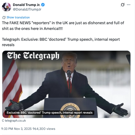Click the presidential seal on the podium
135x135 pixels.
click(x=70, y=111)
